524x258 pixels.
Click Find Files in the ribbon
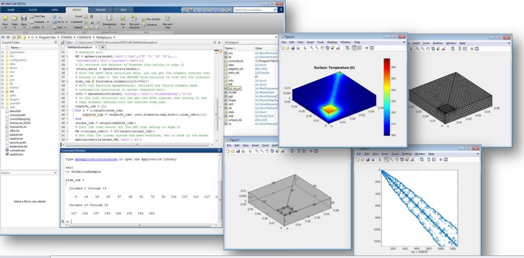click(37, 16)
